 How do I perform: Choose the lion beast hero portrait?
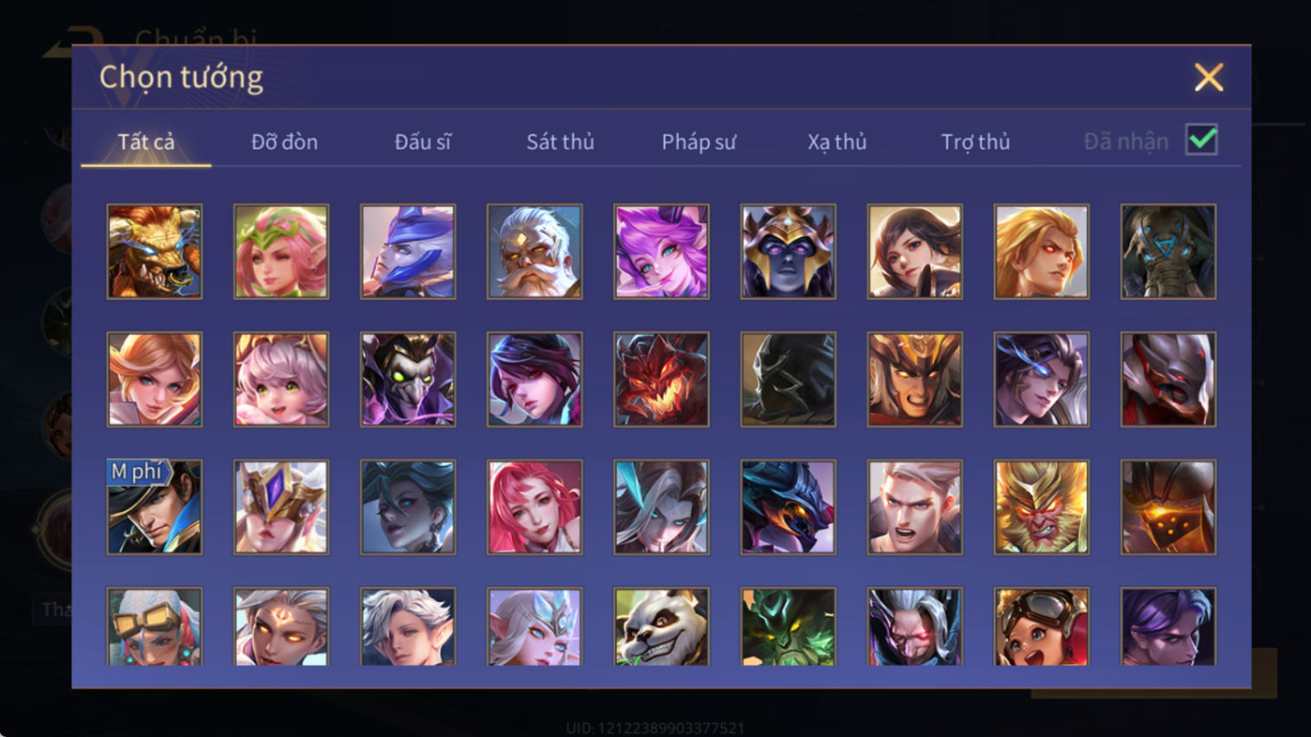tap(154, 252)
